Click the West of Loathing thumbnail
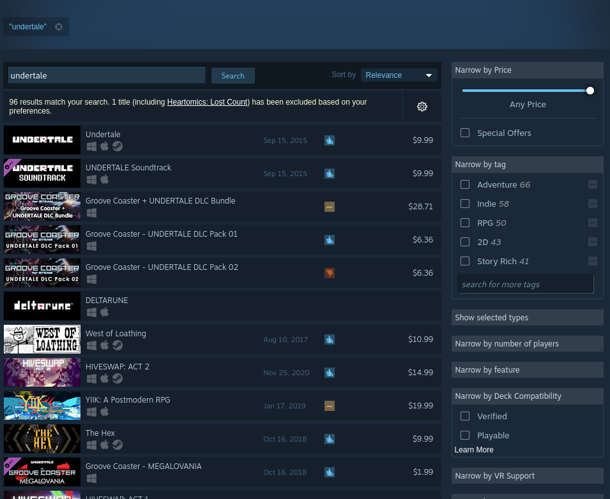Screen dimensions: 610x499 pyautogui.click(x=42, y=339)
